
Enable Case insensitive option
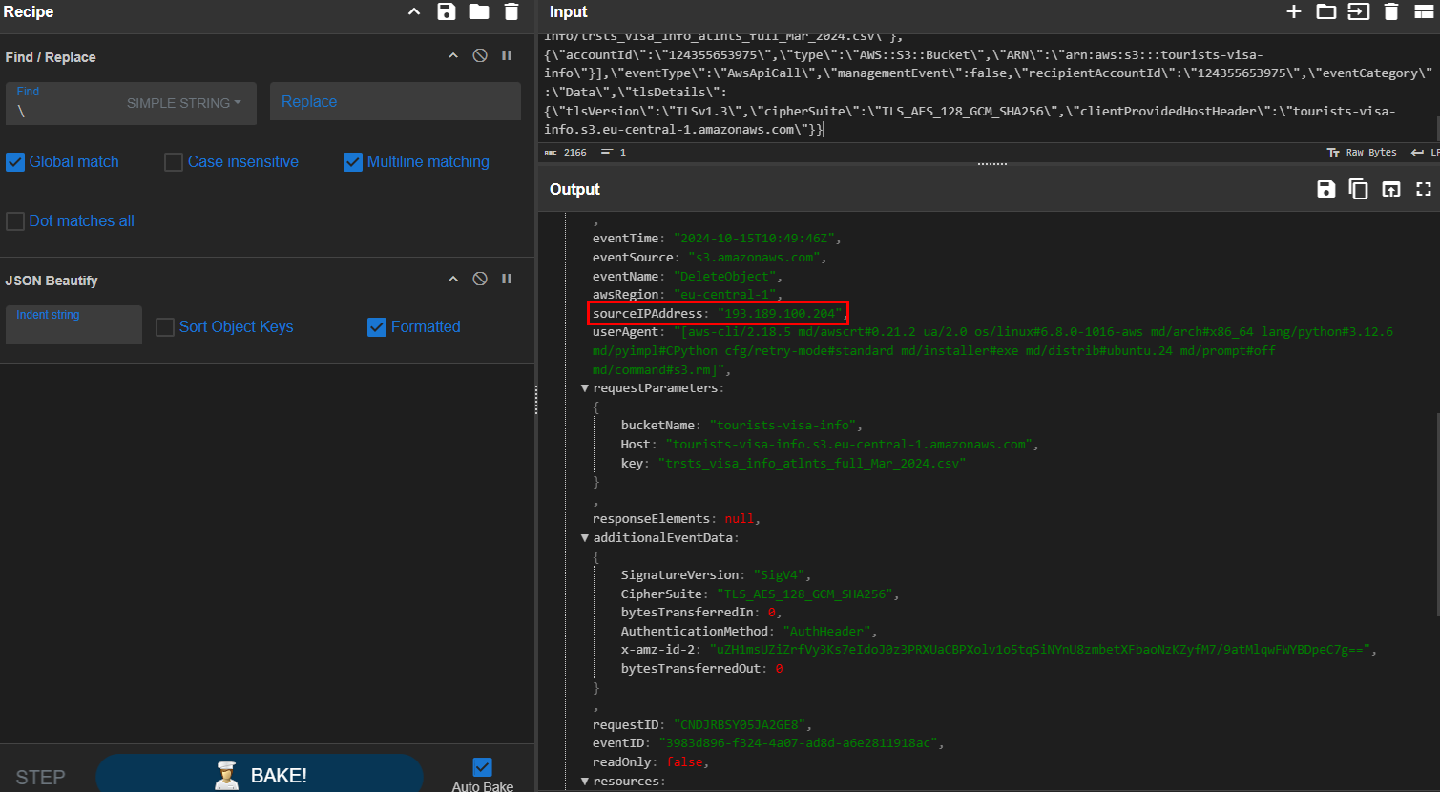[174, 162]
